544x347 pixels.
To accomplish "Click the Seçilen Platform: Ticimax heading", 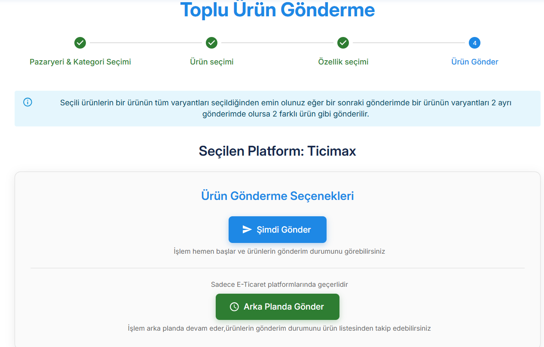I will point(278,151).
